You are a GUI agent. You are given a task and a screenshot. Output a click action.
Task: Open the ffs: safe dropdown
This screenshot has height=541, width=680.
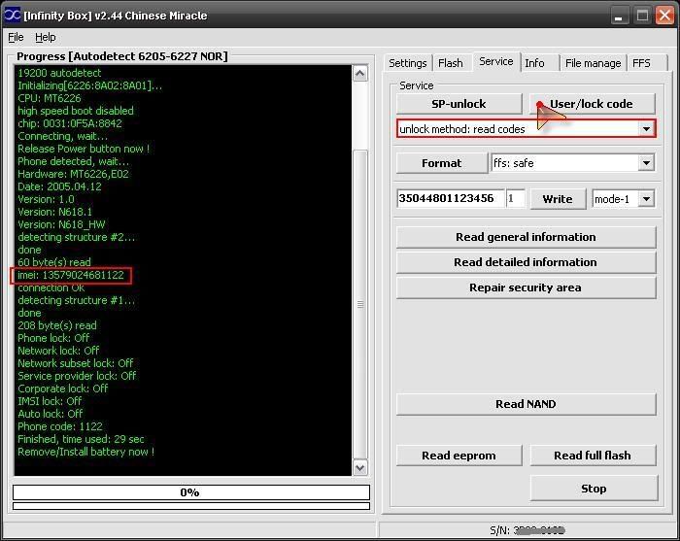[646, 163]
